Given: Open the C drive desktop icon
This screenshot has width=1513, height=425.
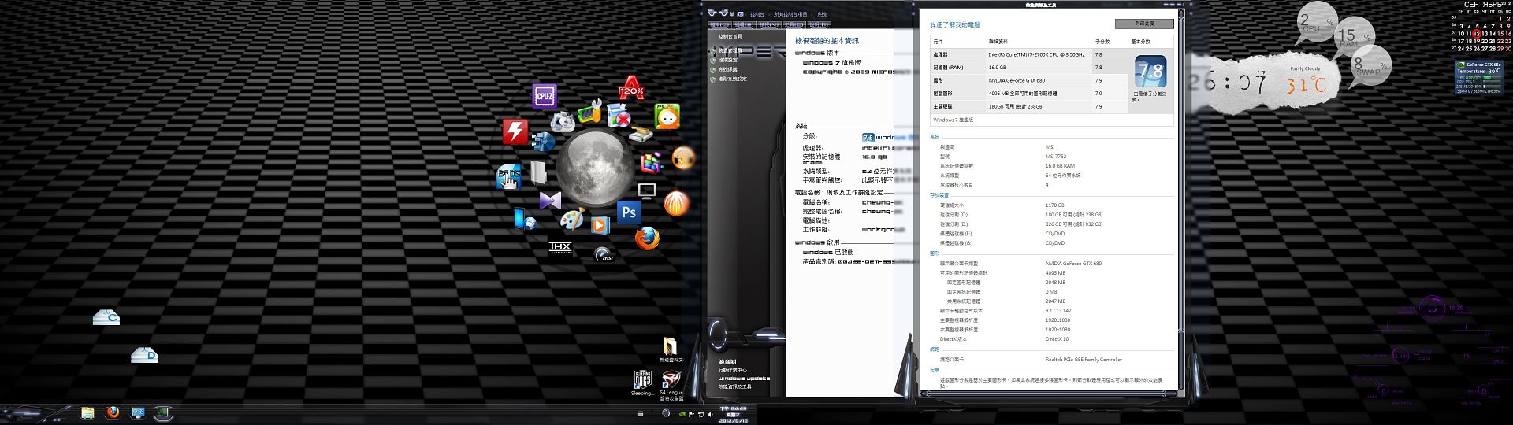Looking at the screenshot, I should [x=106, y=317].
